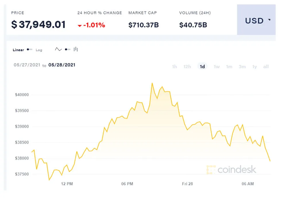Click the coindesk logo watermark
The height and width of the screenshot is (199, 287).
tap(232, 170)
